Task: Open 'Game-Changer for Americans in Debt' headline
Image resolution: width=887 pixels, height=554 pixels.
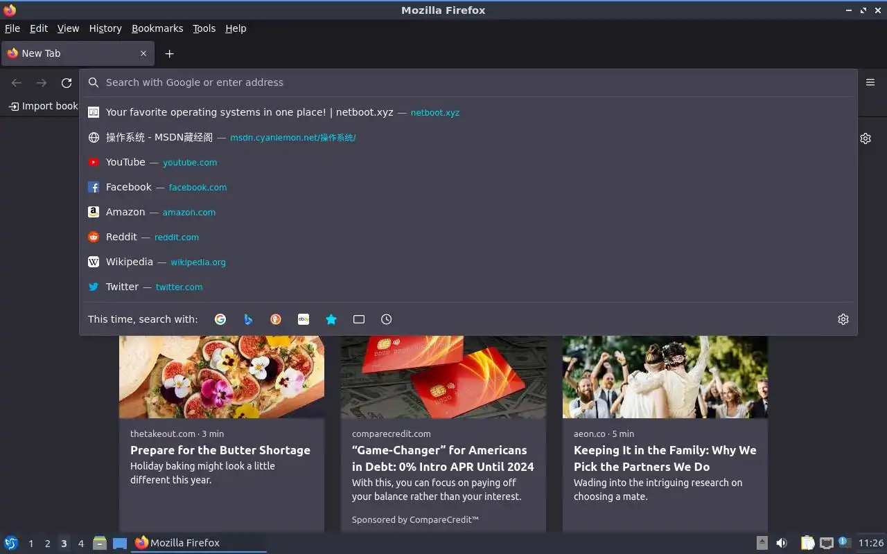Action: 443,458
